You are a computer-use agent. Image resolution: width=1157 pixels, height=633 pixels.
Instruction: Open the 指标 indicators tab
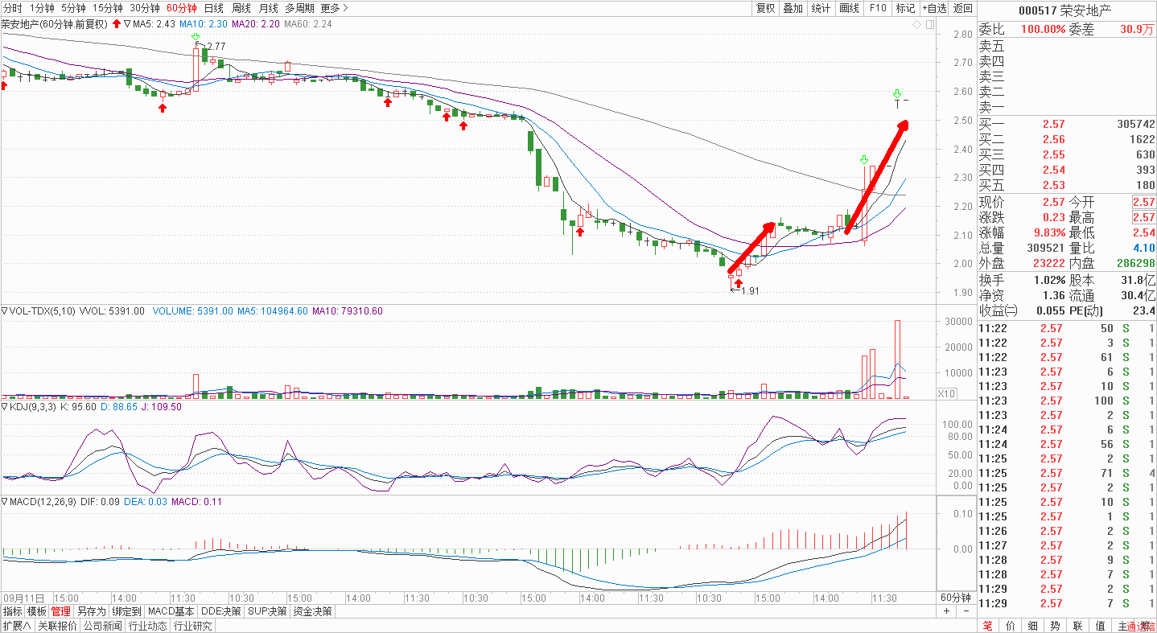click(12, 611)
